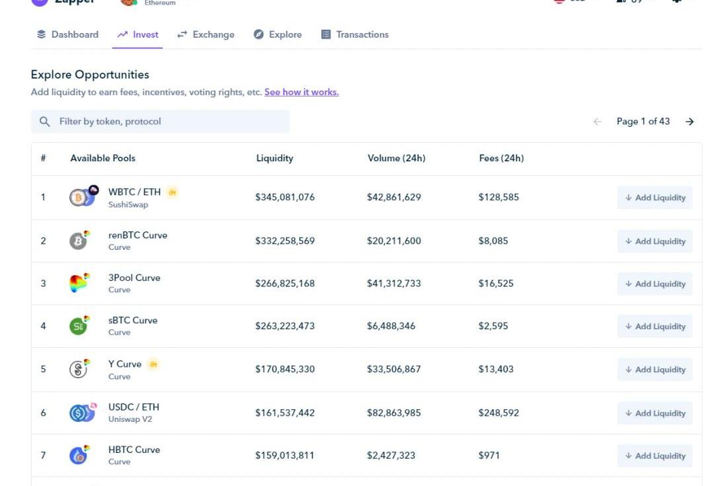Click the rewards badge beside WBTC / ETH

tap(173, 192)
